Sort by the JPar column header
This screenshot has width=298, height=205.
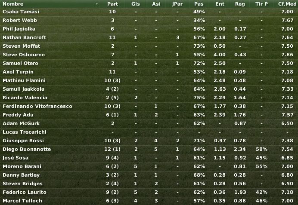click(x=177, y=4)
